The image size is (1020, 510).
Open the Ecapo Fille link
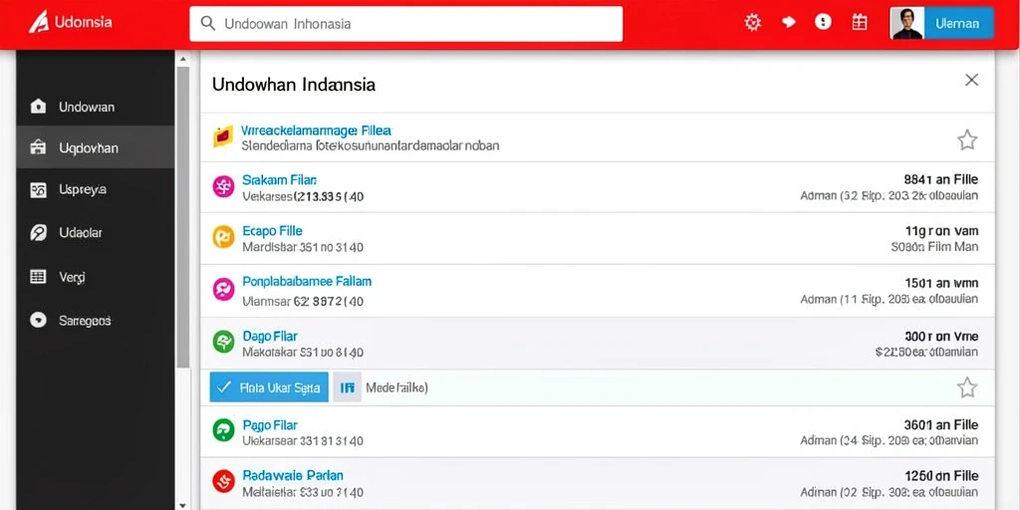coord(273,231)
